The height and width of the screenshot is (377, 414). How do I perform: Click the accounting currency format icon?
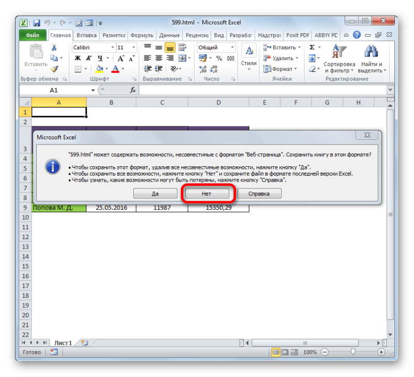pos(203,58)
